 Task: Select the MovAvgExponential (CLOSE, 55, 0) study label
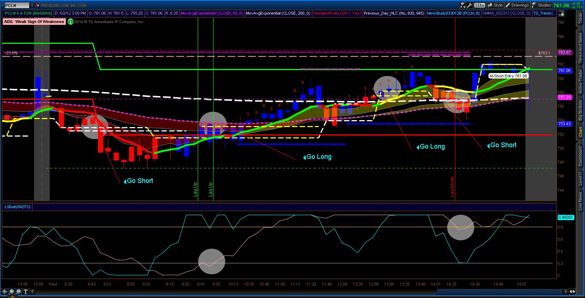(x=213, y=14)
